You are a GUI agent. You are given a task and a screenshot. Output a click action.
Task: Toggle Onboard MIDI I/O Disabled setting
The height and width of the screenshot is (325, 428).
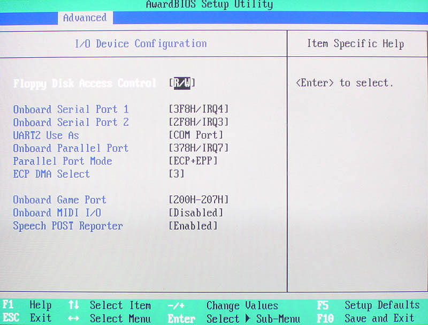(x=196, y=213)
